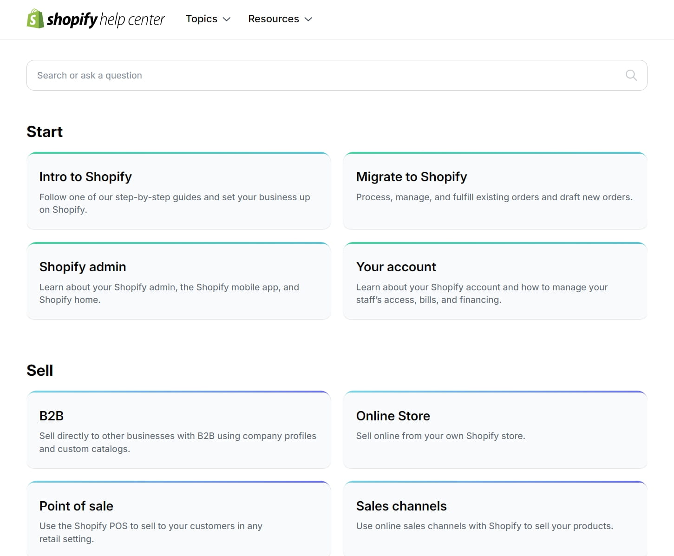Screen dimensions: 674x556
Task: Click the gradient bar atop the B2B card
Action: click(x=178, y=392)
